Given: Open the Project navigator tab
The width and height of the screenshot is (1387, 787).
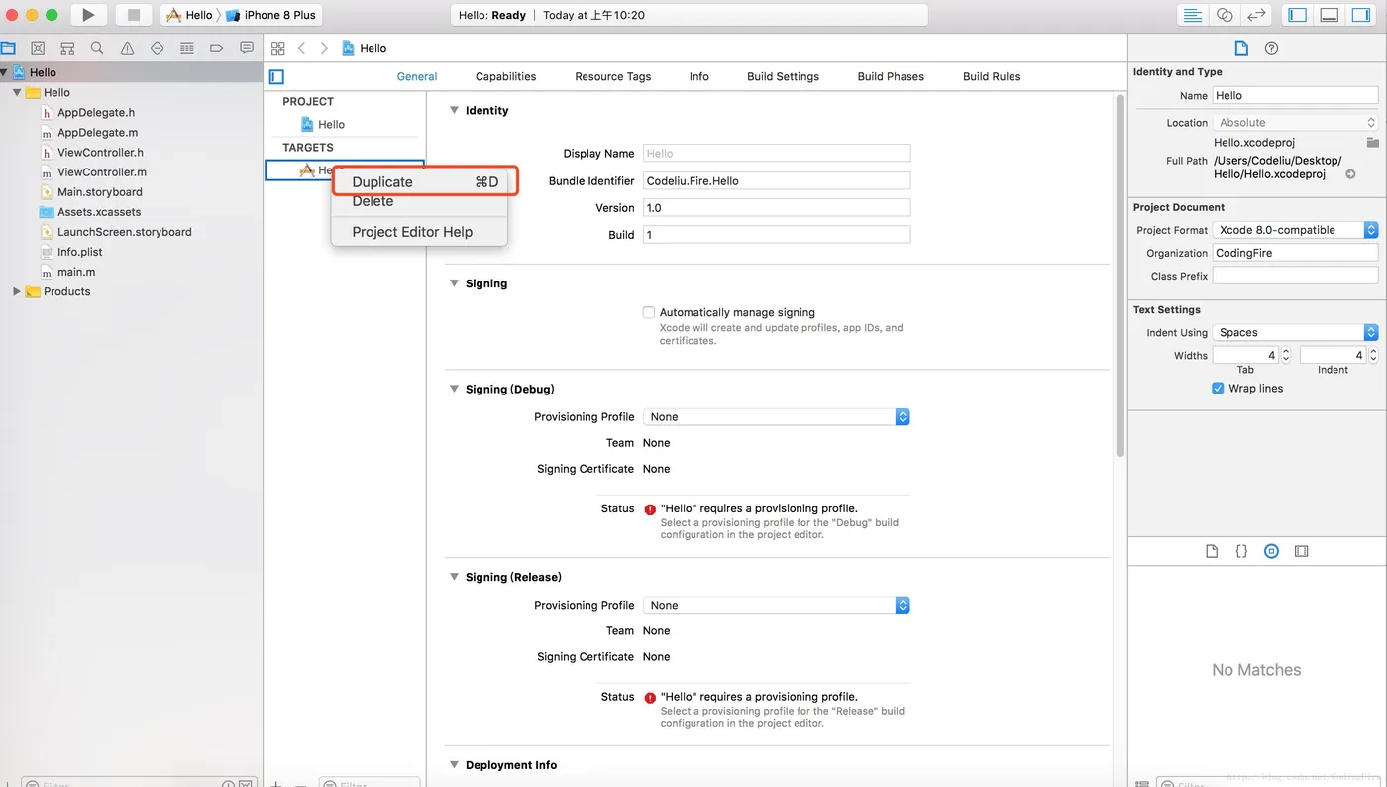Looking at the screenshot, I should [x=8, y=48].
